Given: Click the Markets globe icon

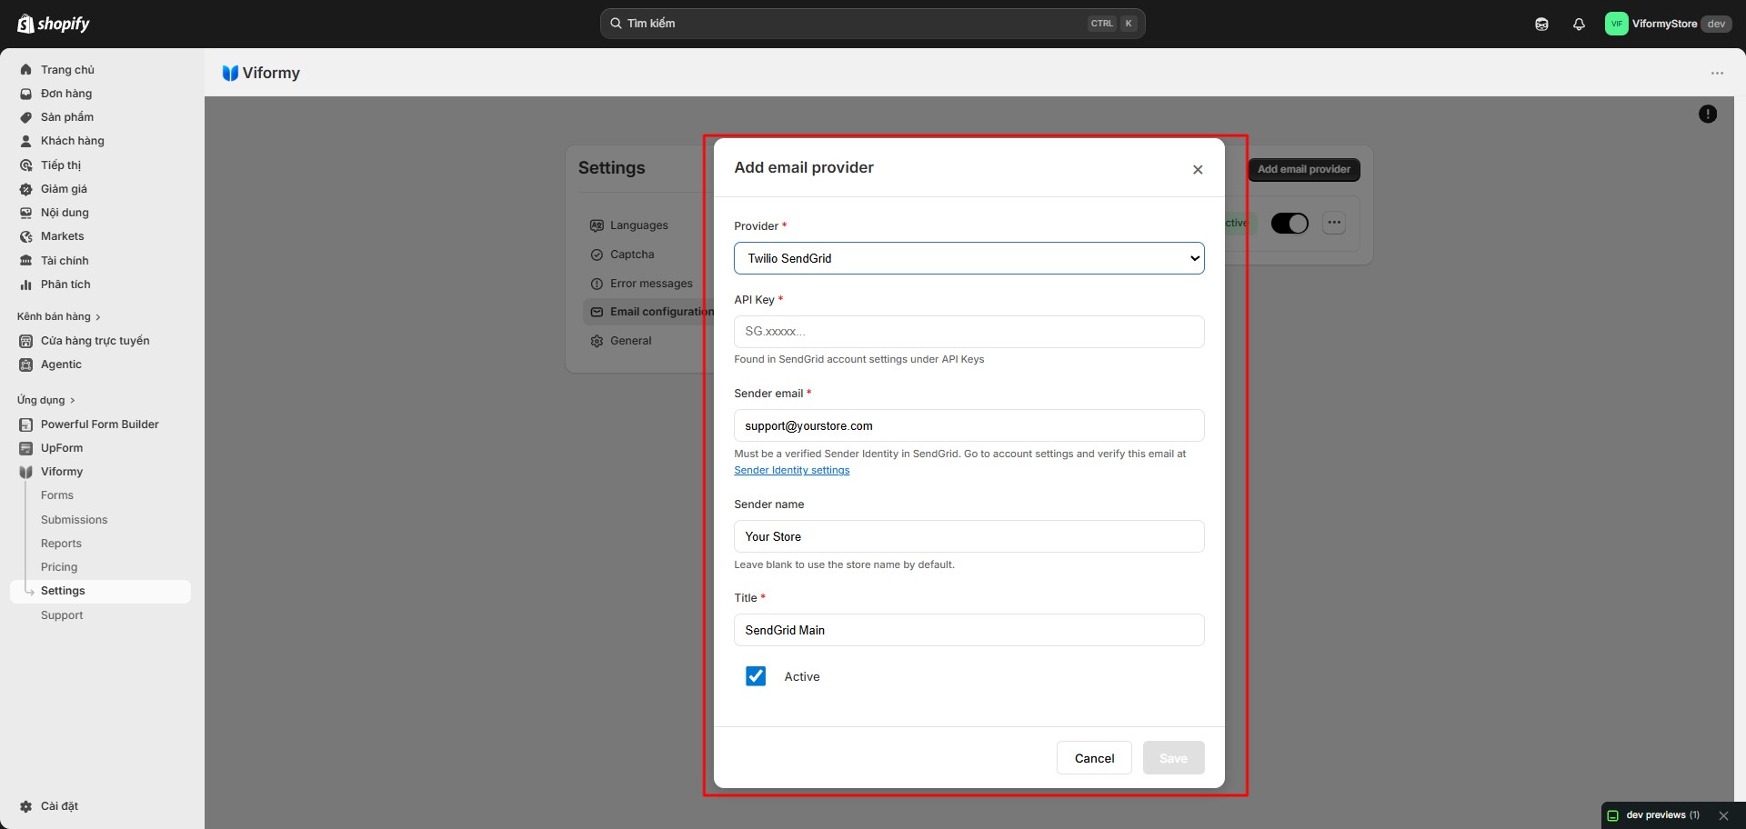Looking at the screenshot, I should (x=26, y=236).
